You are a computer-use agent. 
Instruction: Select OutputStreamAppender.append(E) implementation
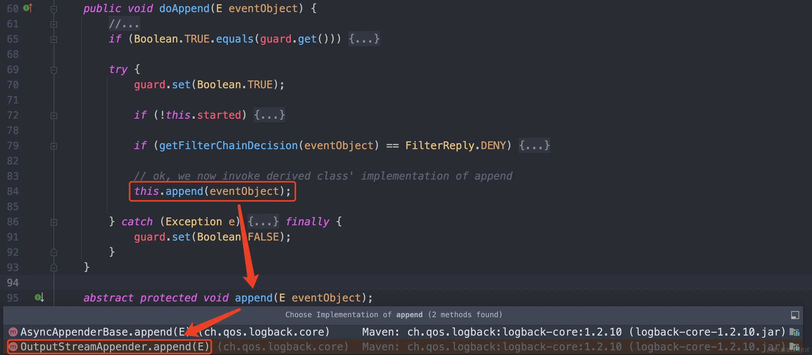tap(403, 346)
